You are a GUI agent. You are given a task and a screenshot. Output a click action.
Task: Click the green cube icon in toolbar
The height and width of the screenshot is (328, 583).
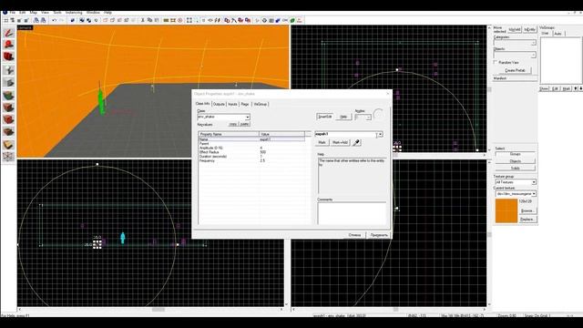[x=292, y=20]
